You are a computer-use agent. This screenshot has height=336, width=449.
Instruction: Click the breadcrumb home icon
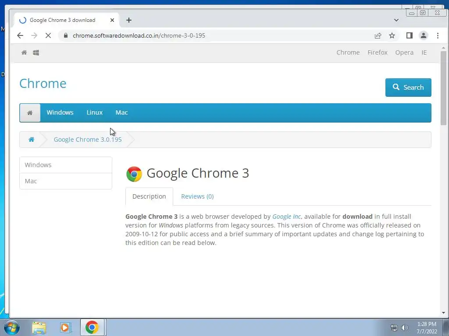pyautogui.click(x=31, y=140)
